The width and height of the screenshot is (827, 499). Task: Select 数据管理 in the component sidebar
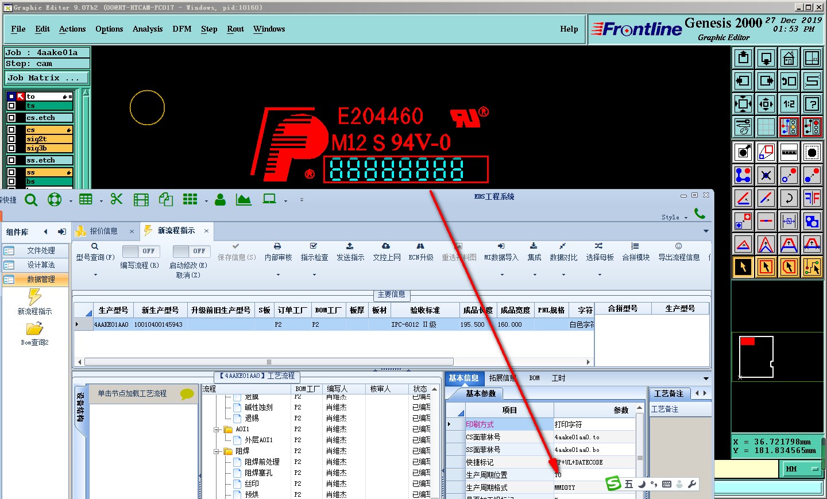pyautogui.click(x=35, y=280)
